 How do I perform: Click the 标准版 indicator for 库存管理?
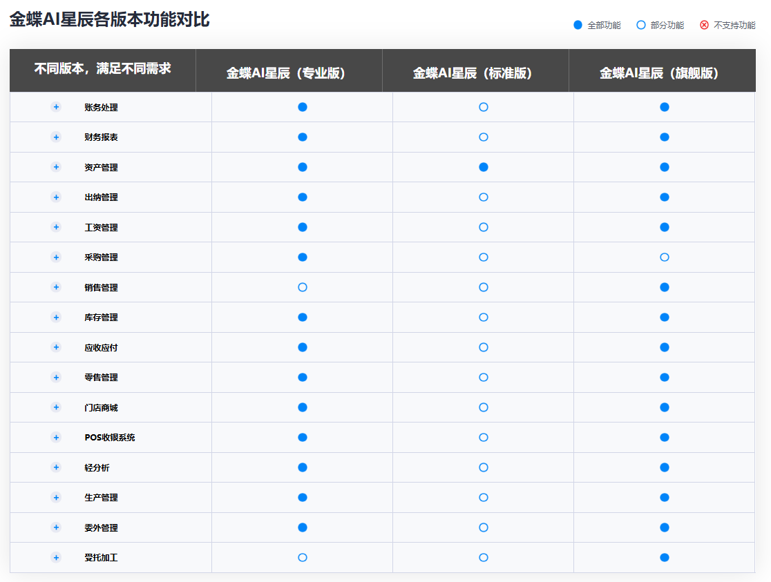click(x=484, y=317)
